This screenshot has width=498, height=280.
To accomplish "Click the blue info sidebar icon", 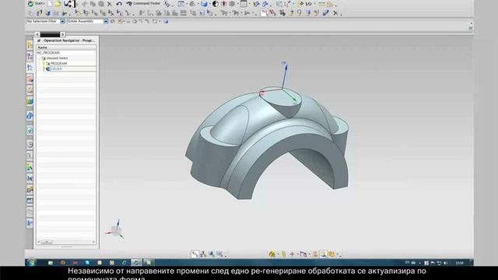I will pos(30,116).
